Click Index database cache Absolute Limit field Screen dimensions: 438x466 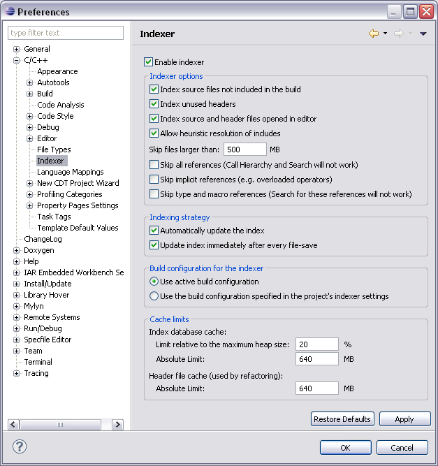[x=317, y=359]
